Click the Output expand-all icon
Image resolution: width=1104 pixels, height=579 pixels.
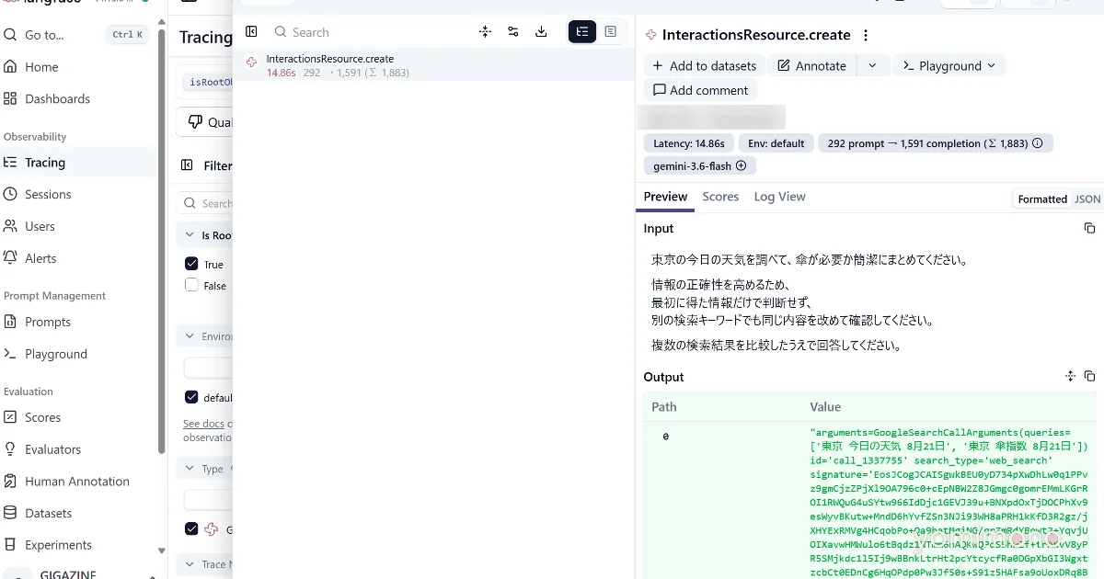tap(1070, 377)
